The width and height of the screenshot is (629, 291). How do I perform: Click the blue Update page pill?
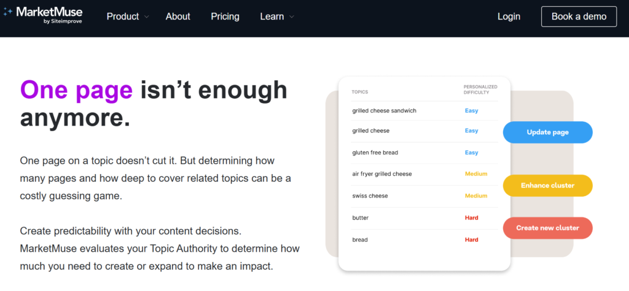pos(547,132)
